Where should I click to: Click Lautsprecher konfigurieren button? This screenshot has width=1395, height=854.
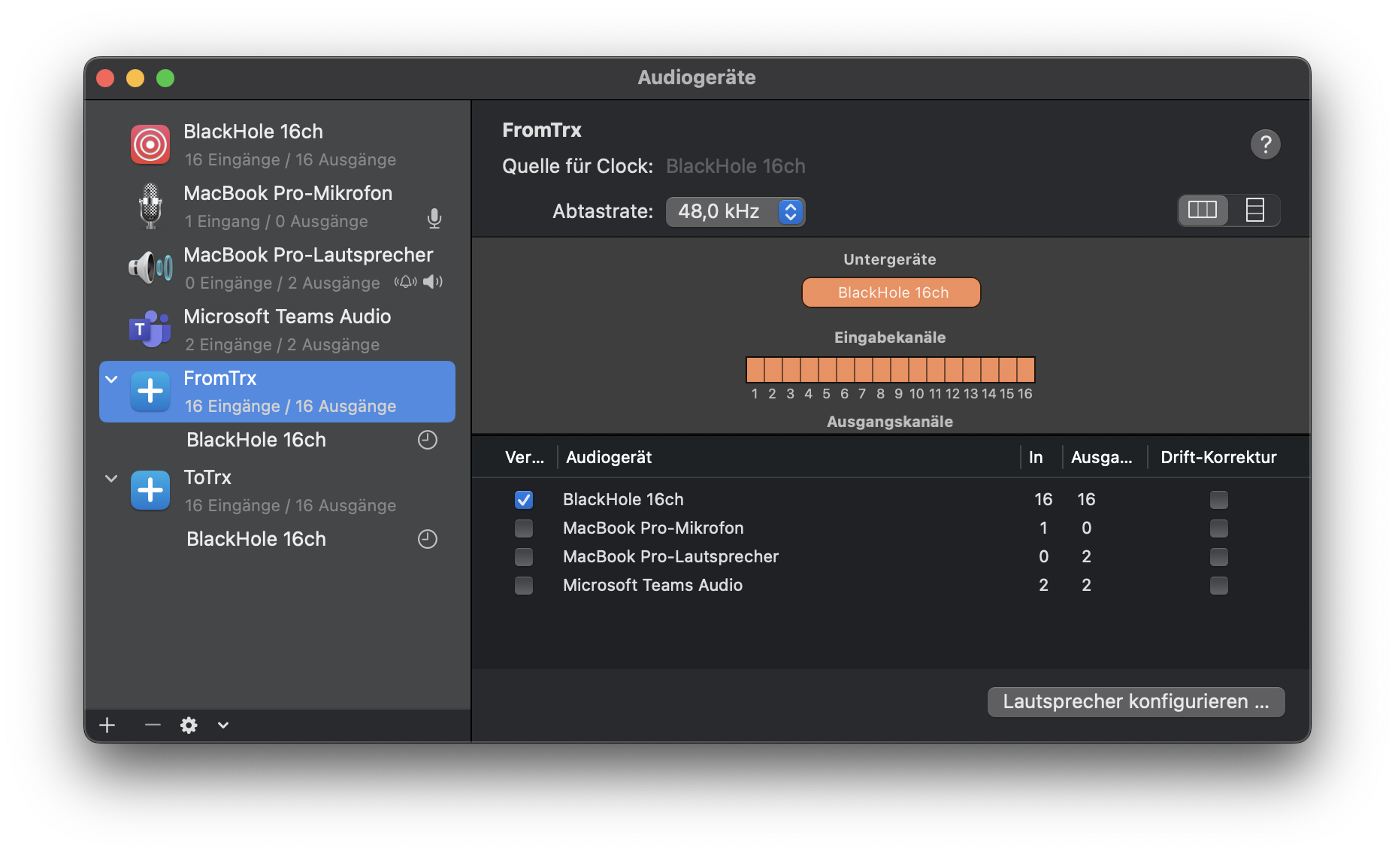tap(1135, 701)
